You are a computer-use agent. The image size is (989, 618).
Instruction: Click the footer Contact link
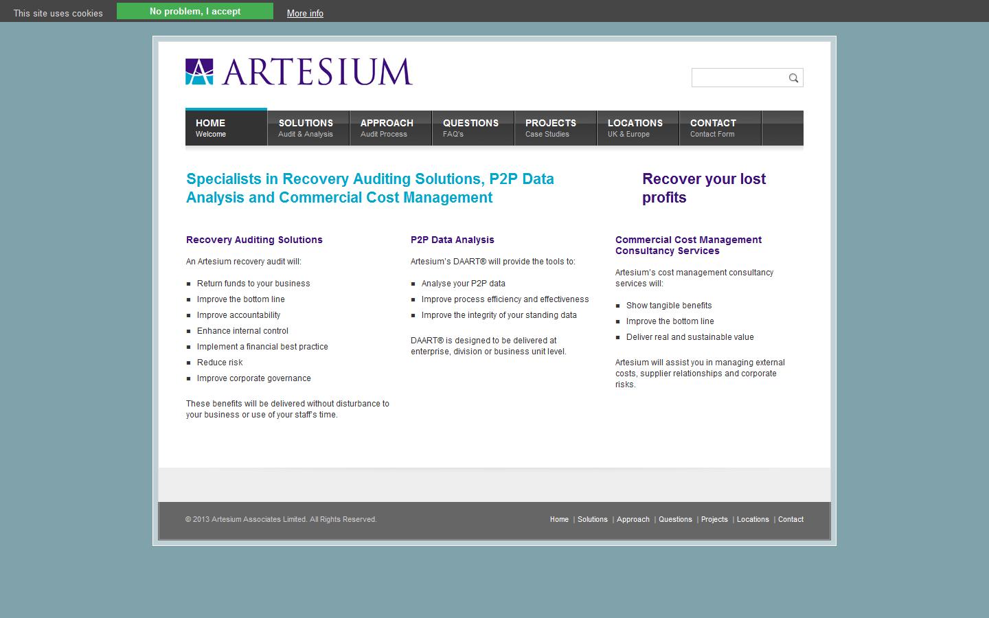(791, 520)
